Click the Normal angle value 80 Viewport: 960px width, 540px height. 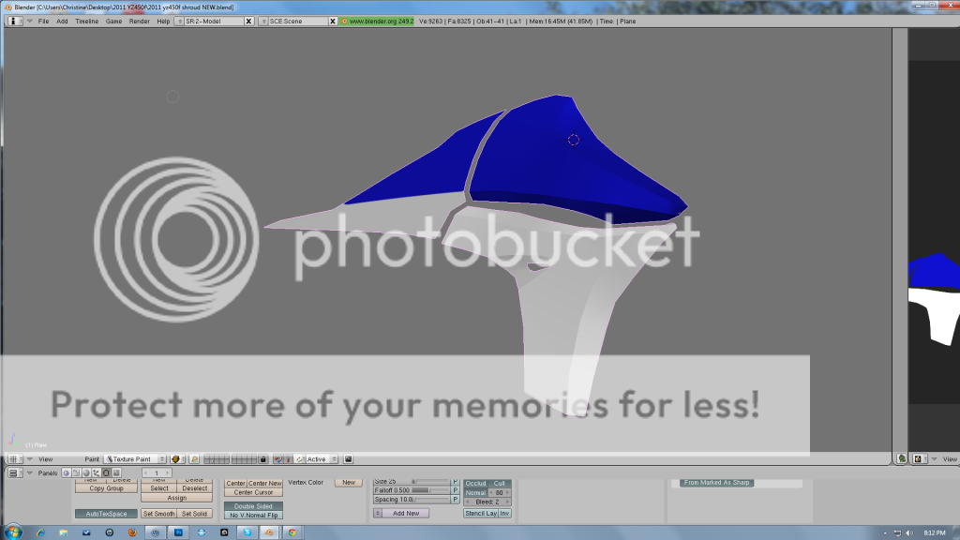click(x=501, y=493)
